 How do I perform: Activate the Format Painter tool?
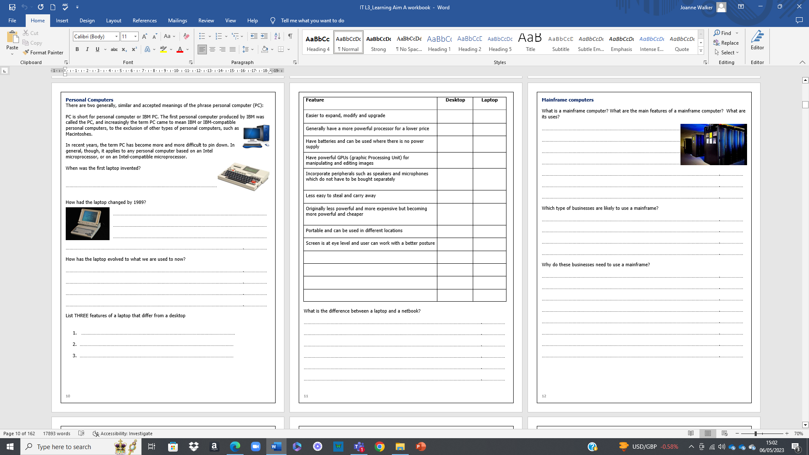tap(43, 52)
